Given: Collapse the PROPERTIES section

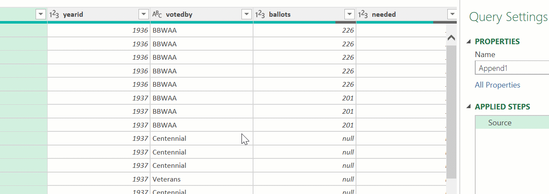Looking at the screenshot, I should pos(469,42).
